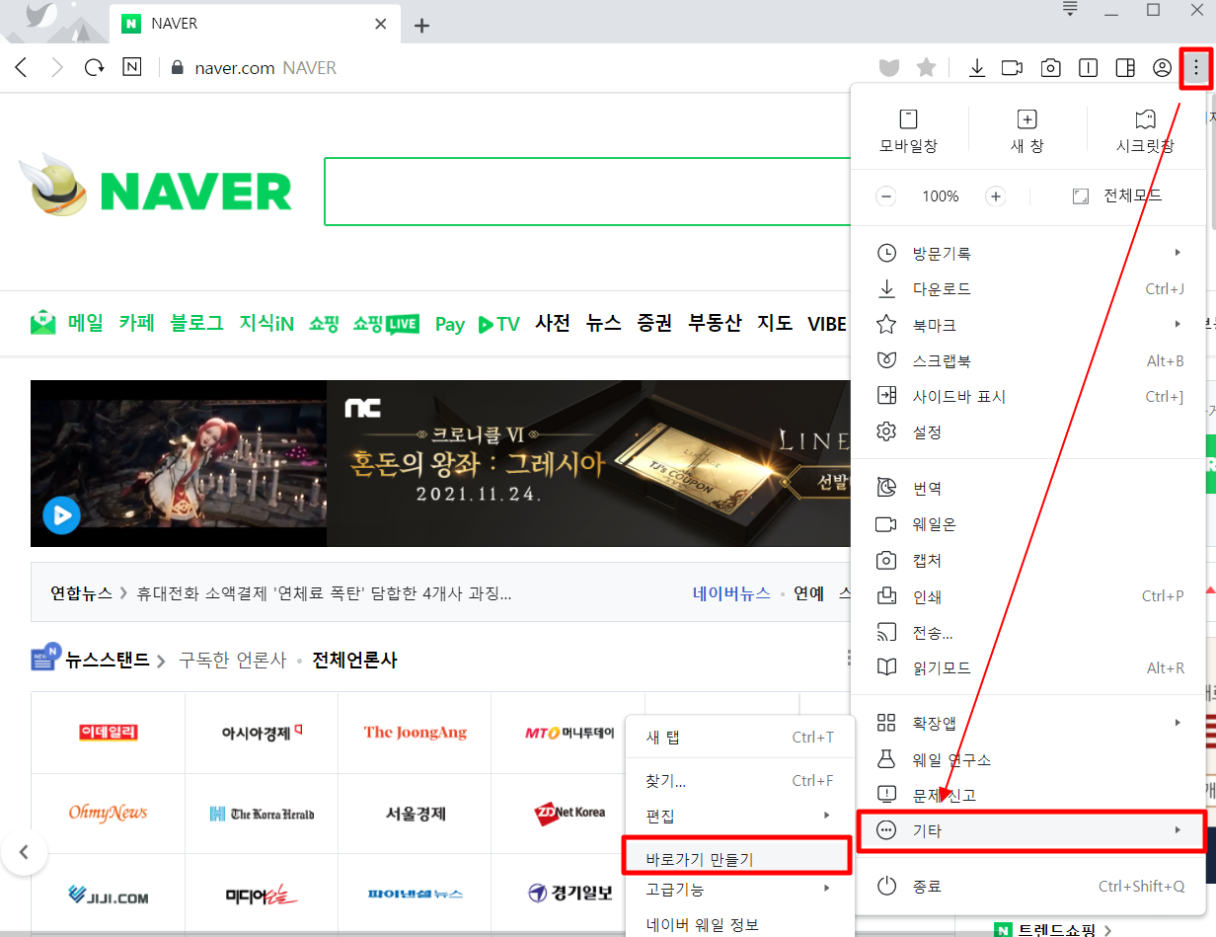Open the three-dot browser menu button
Viewport: 1216px width, 937px height.
point(1196,67)
